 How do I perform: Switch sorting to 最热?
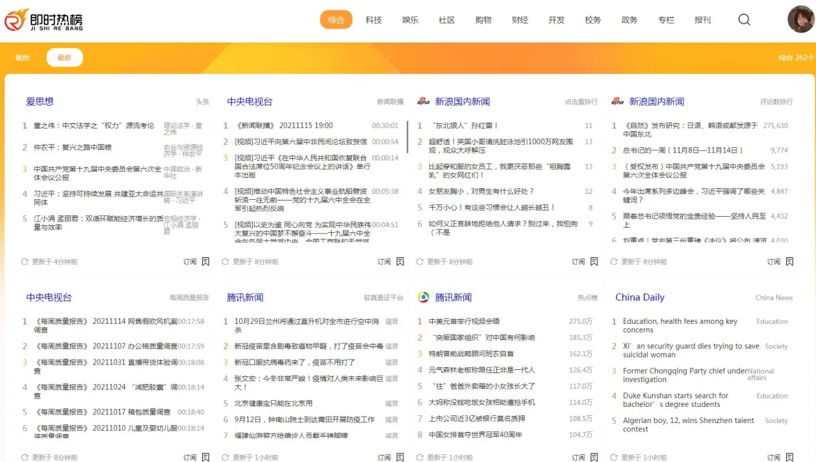pos(23,58)
